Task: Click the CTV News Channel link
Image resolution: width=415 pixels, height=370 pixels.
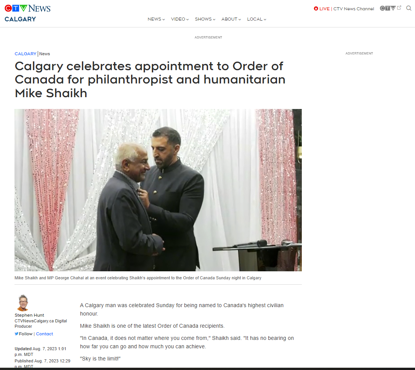Action: pyautogui.click(x=354, y=9)
